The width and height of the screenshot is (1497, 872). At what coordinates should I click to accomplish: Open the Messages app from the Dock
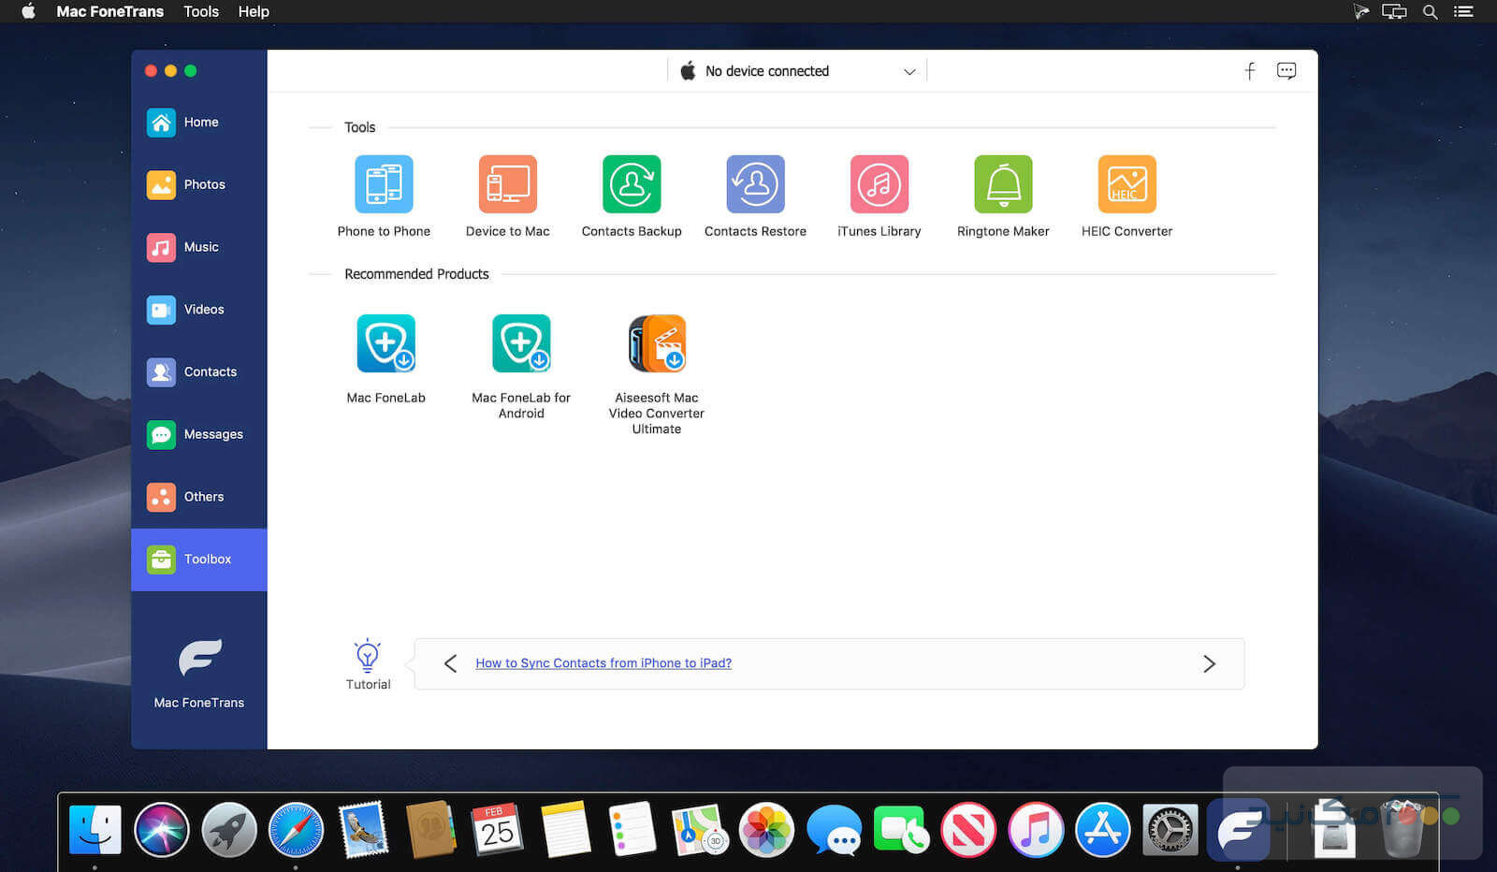(834, 829)
